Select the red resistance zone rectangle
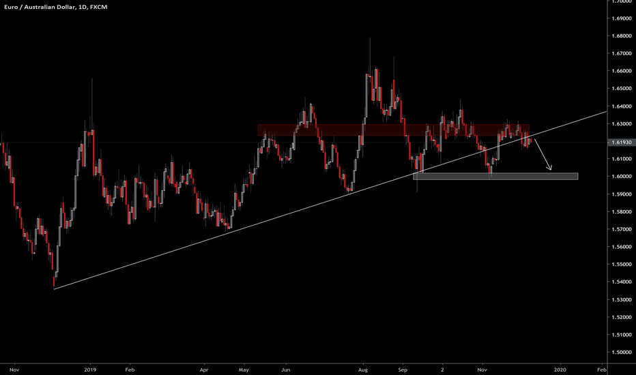The height and width of the screenshot is (375, 636). point(328,129)
